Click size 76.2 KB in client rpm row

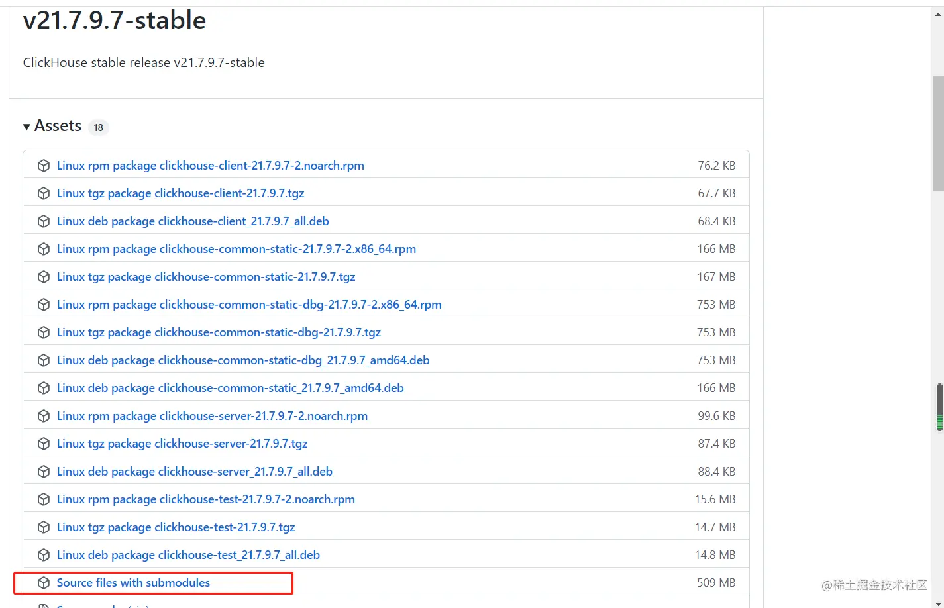click(716, 166)
